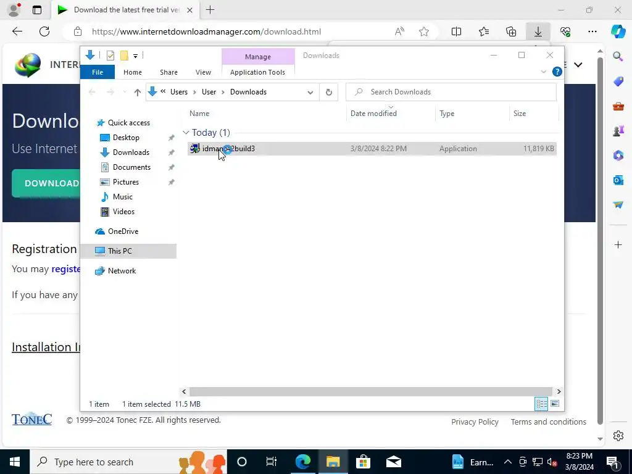
Task: Expand the Explorer ribbon chevron
Action: coord(543,72)
